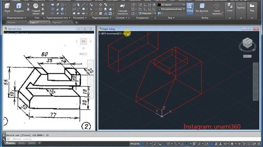Toggle the МОДЕЛЬ model space button

(x=135, y=144)
